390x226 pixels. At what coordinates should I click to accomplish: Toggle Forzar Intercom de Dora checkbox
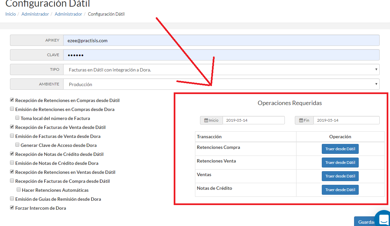[12, 208]
